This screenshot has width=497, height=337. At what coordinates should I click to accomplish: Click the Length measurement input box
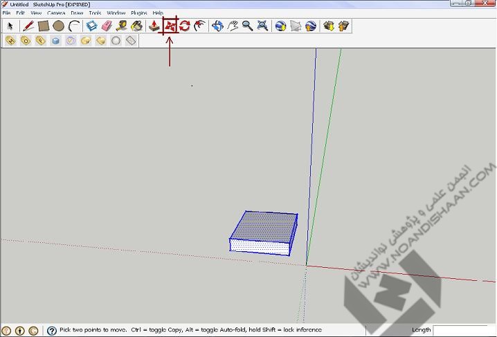(460, 330)
